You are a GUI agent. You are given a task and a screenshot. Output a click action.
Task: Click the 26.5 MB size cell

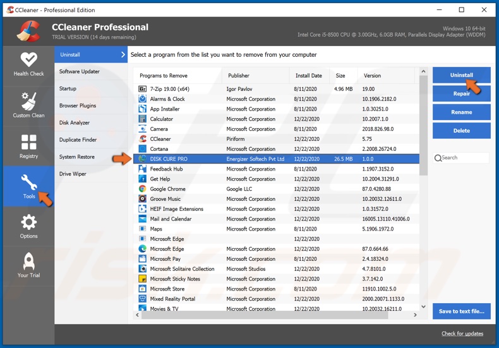(x=344, y=159)
